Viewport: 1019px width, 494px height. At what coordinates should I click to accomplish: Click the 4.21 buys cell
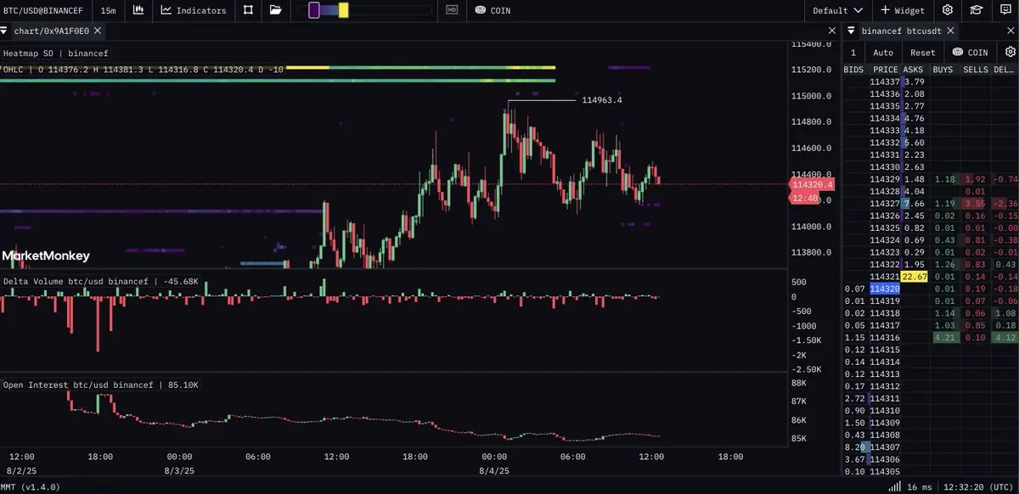pos(944,338)
